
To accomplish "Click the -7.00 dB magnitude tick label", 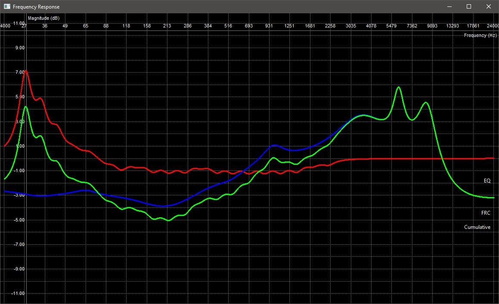I will [19, 245].
